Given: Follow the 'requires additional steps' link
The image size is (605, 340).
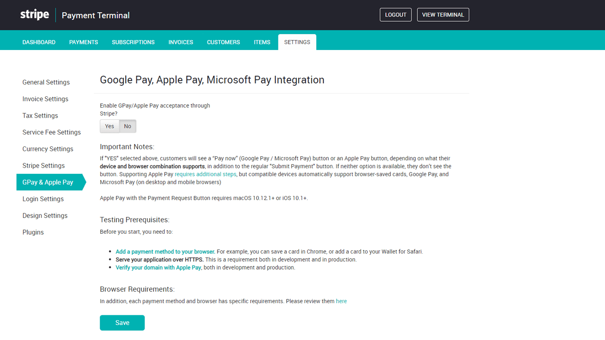Looking at the screenshot, I should (x=206, y=174).
